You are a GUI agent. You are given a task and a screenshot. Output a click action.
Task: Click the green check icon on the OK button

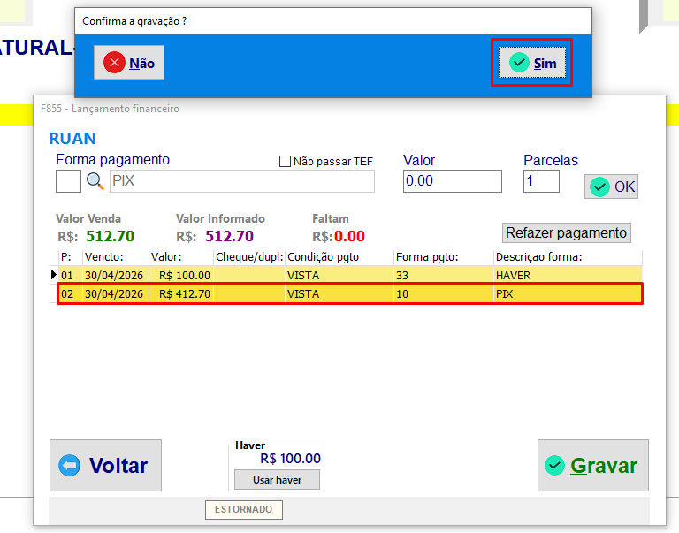pos(599,187)
